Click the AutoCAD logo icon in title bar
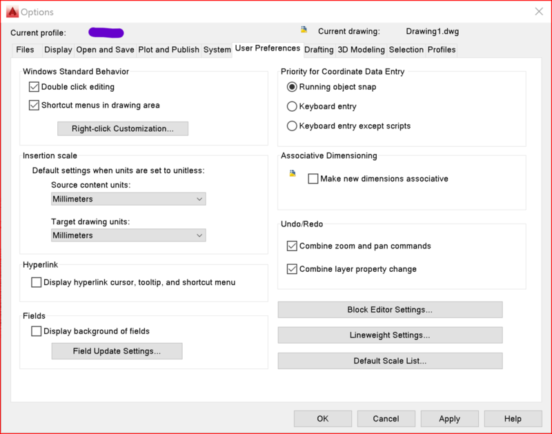The image size is (552, 434). pyautogui.click(x=11, y=12)
